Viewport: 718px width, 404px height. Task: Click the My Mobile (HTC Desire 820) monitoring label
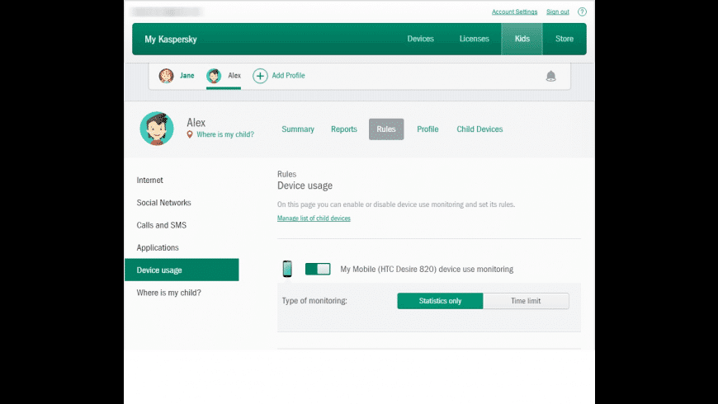[427, 269]
